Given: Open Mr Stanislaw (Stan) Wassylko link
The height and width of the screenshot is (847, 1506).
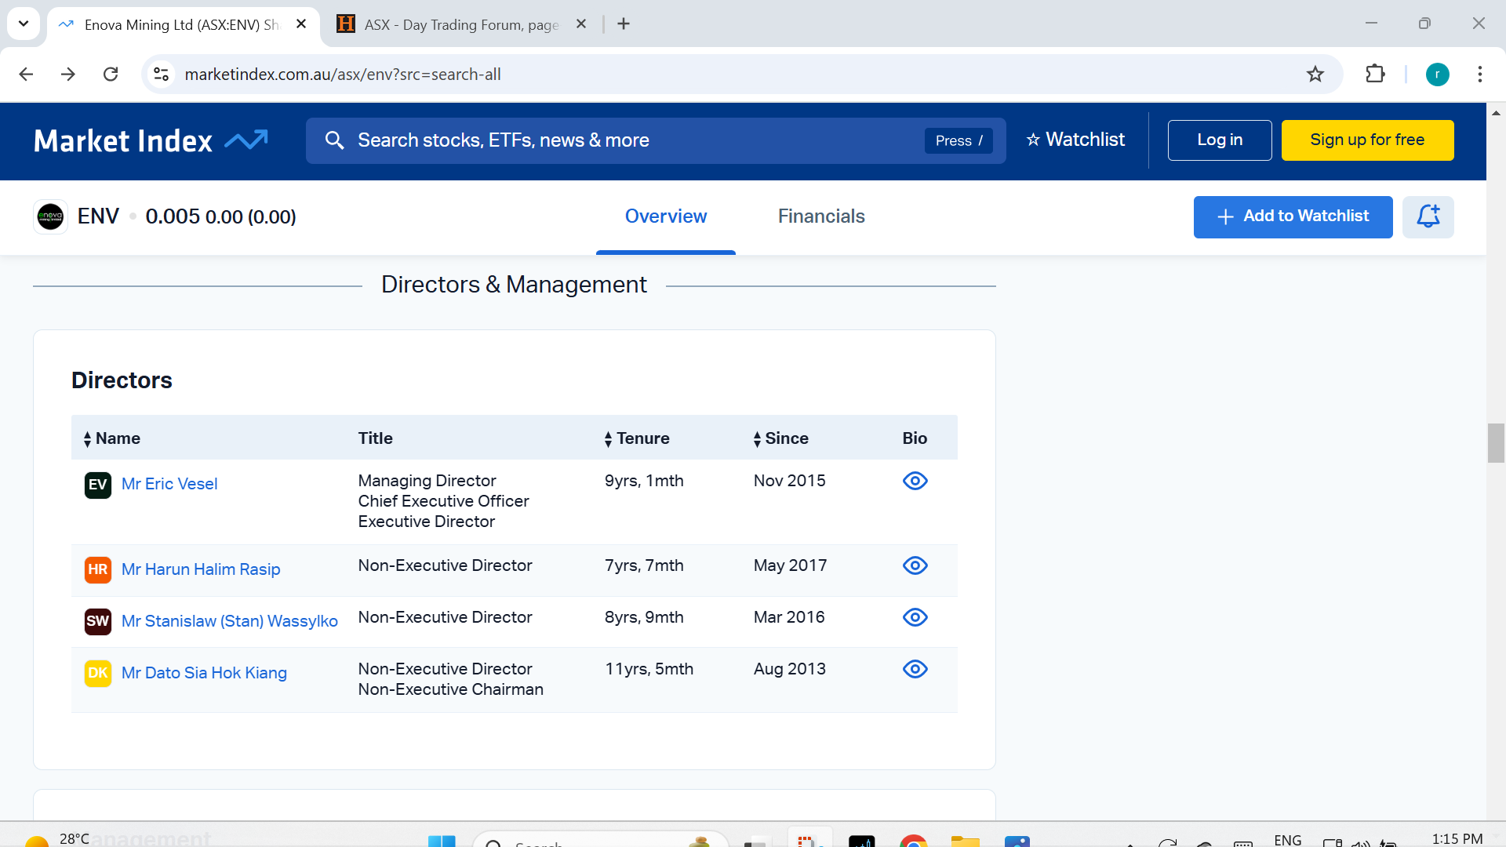Looking at the screenshot, I should tap(230, 621).
